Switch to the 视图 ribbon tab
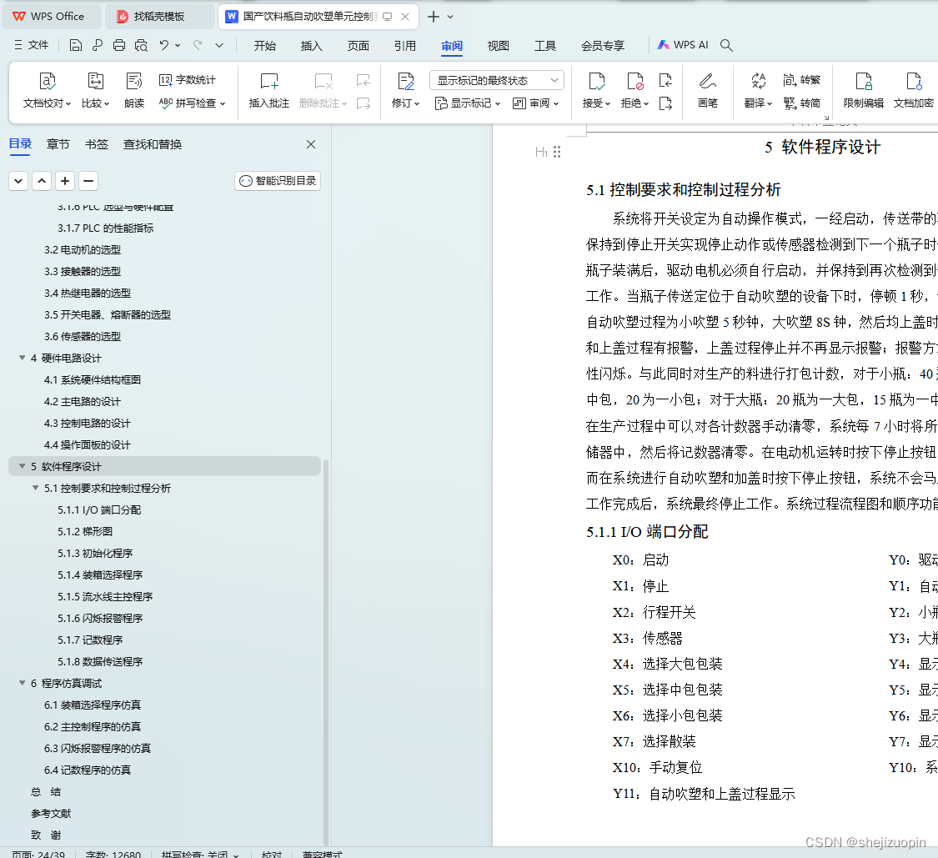Screen dimensions: 938x858 [499, 46]
